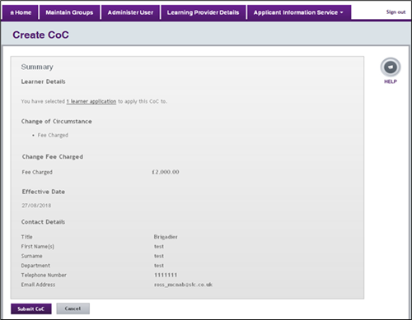Open the Help icon
412x320 pixels.
click(x=391, y=67)
